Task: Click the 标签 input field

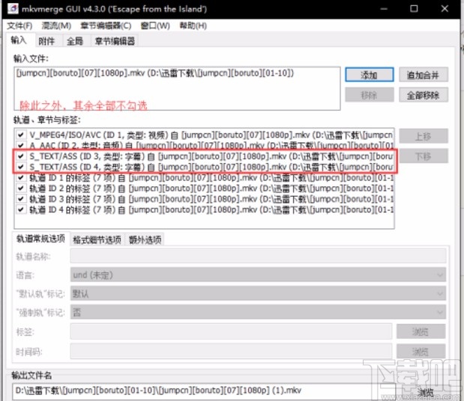Action: click(232, 331)
